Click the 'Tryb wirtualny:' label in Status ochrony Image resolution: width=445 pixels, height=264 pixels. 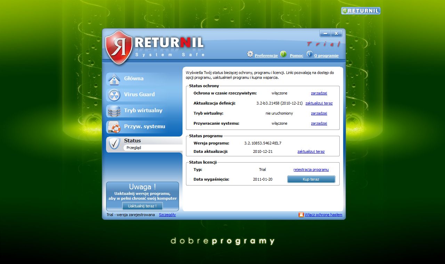coord(208,113)
